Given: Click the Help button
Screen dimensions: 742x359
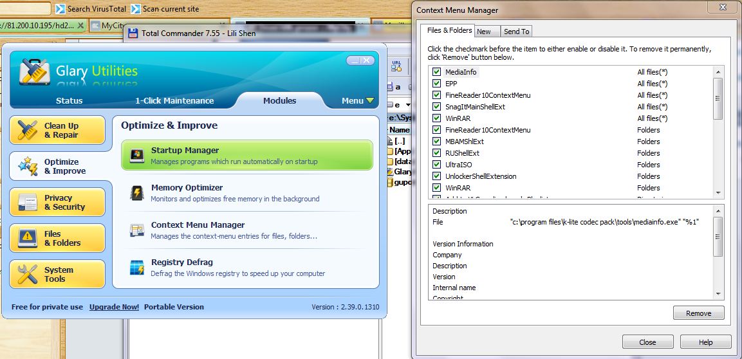Looking at the screenshot, I should [705, 342].
